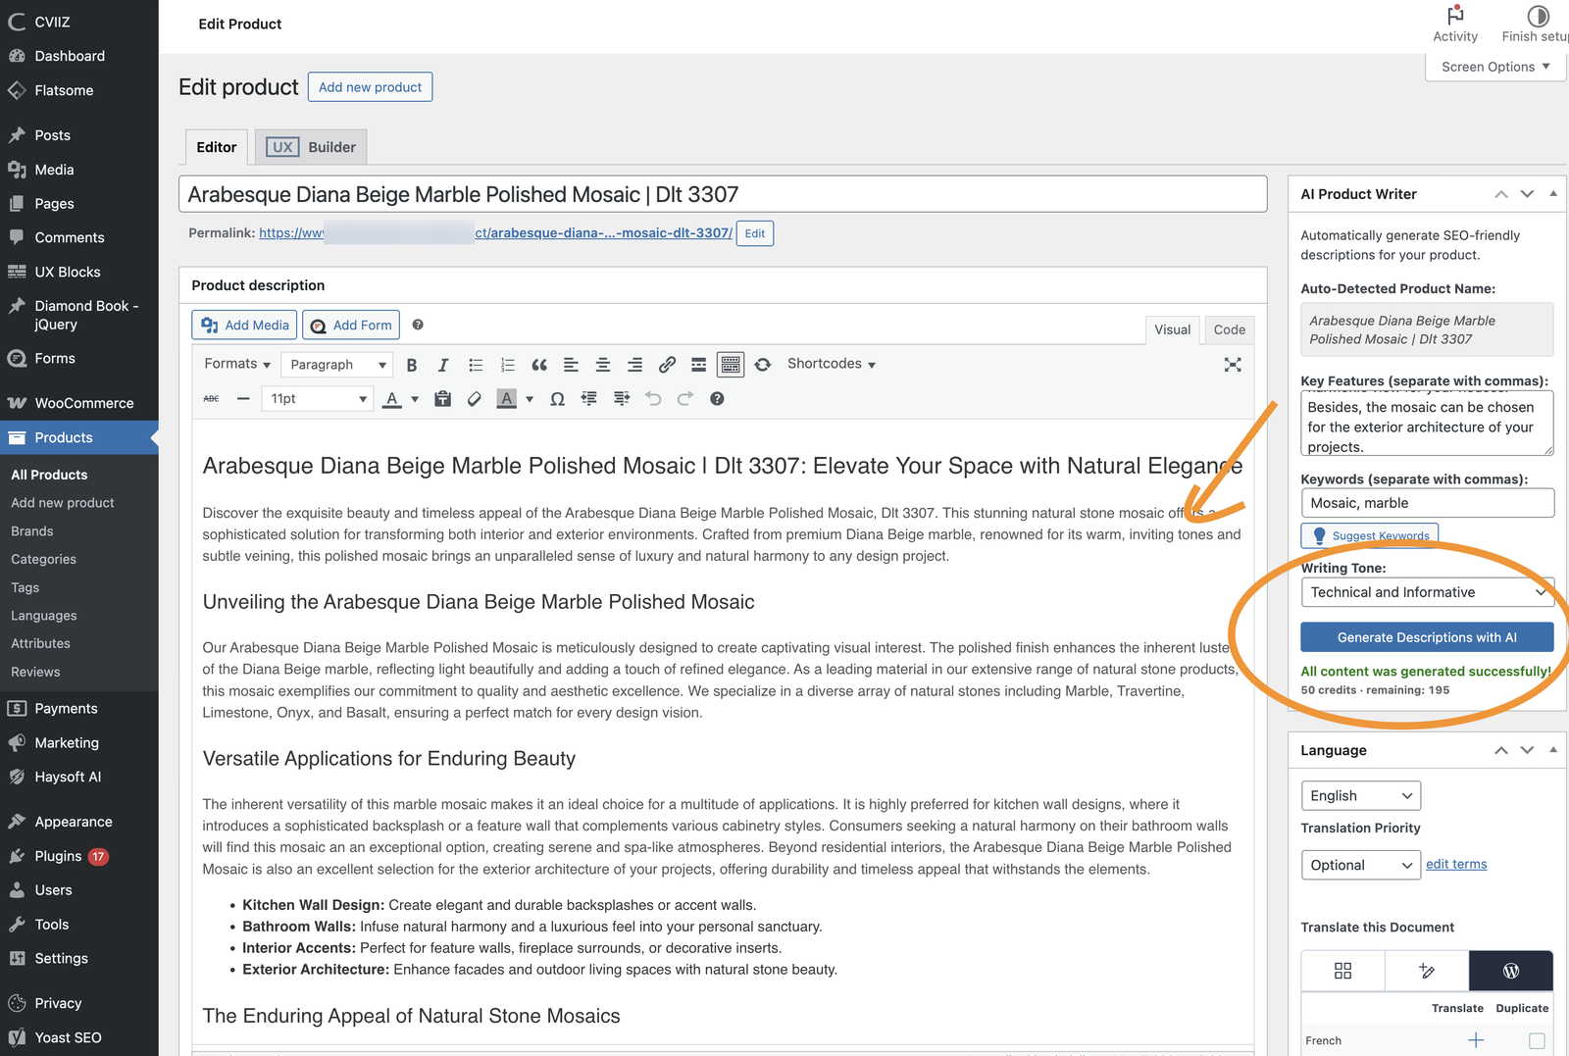The height and width of the screenshot is (1056, 1569).
Task: Insert a bulleted list
Action: (476, 365)
